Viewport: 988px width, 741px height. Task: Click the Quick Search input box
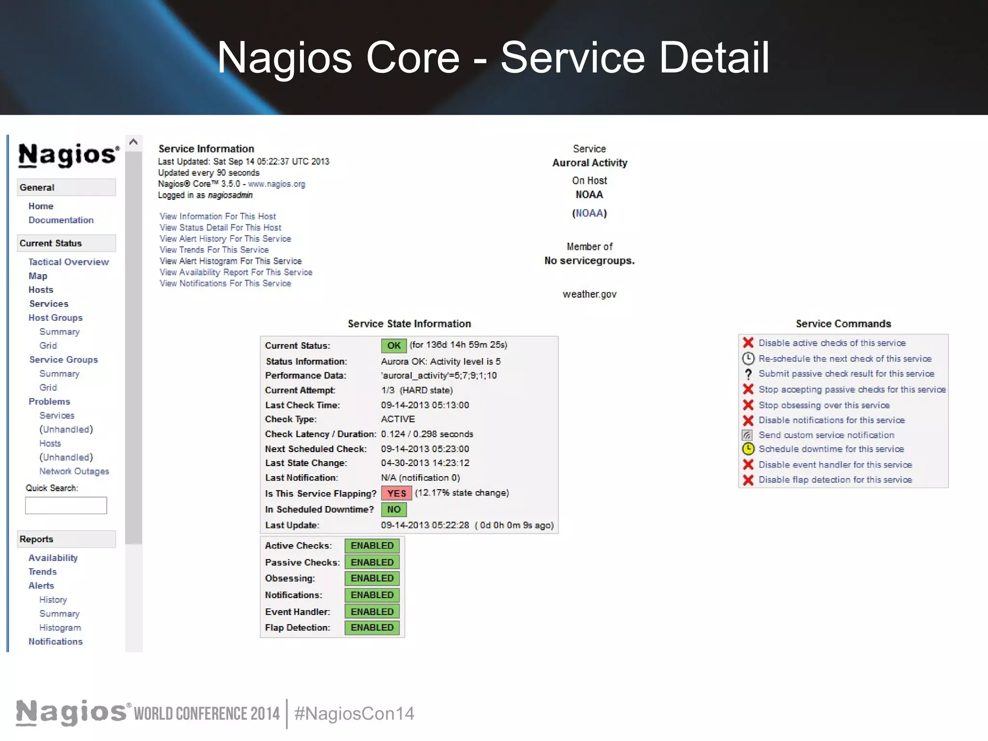(66, 505)
